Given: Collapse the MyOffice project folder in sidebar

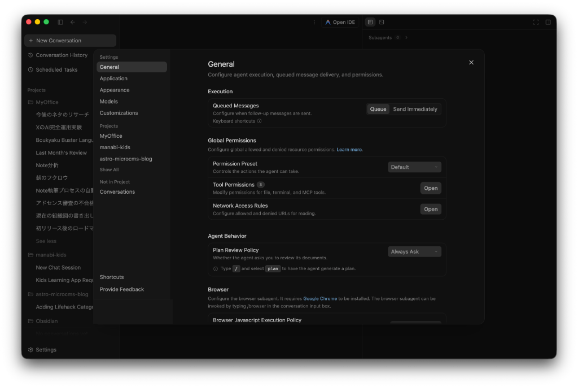Looking at the screenshot, I should coord(43,102).
